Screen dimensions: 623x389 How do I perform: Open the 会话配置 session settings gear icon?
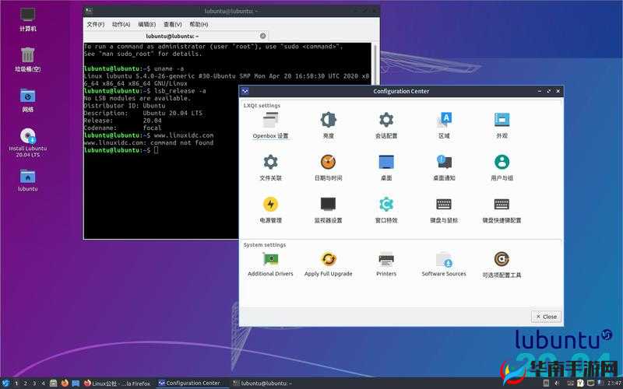click(386, 125)
